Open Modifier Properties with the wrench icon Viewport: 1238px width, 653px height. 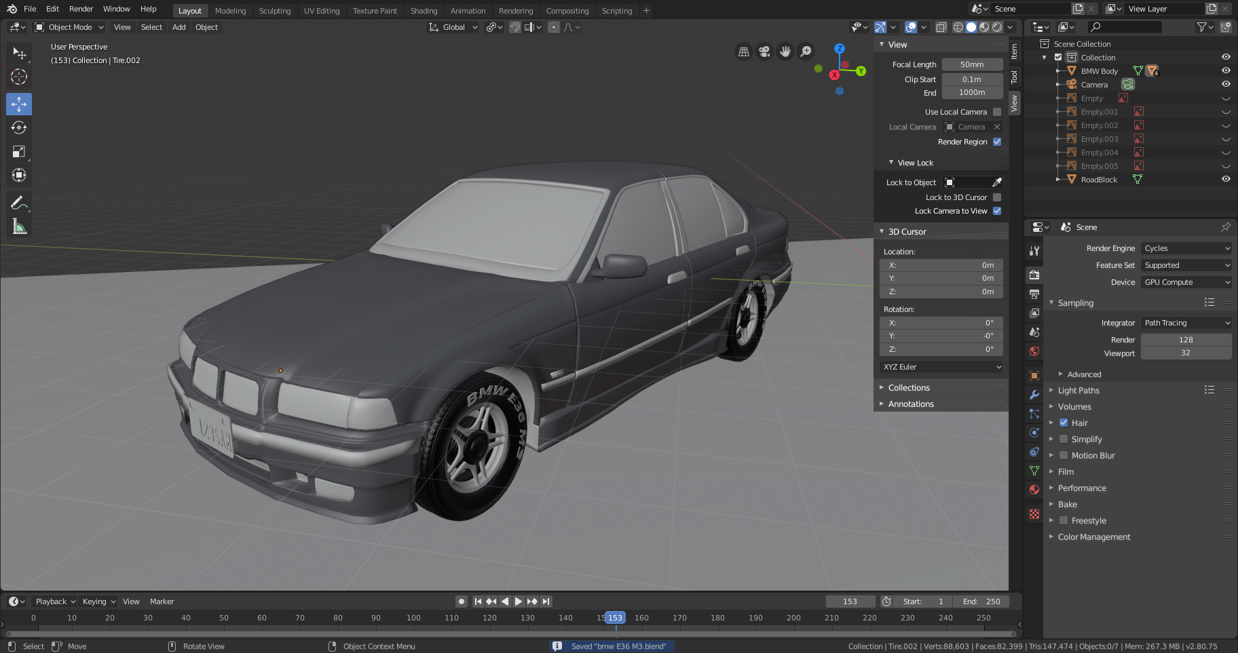point(1034,395)
